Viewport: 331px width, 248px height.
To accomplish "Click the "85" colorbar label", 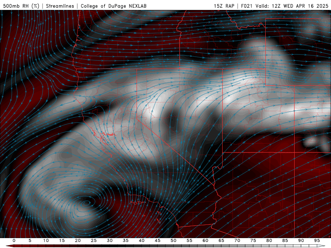I will [x=285, y=241].
